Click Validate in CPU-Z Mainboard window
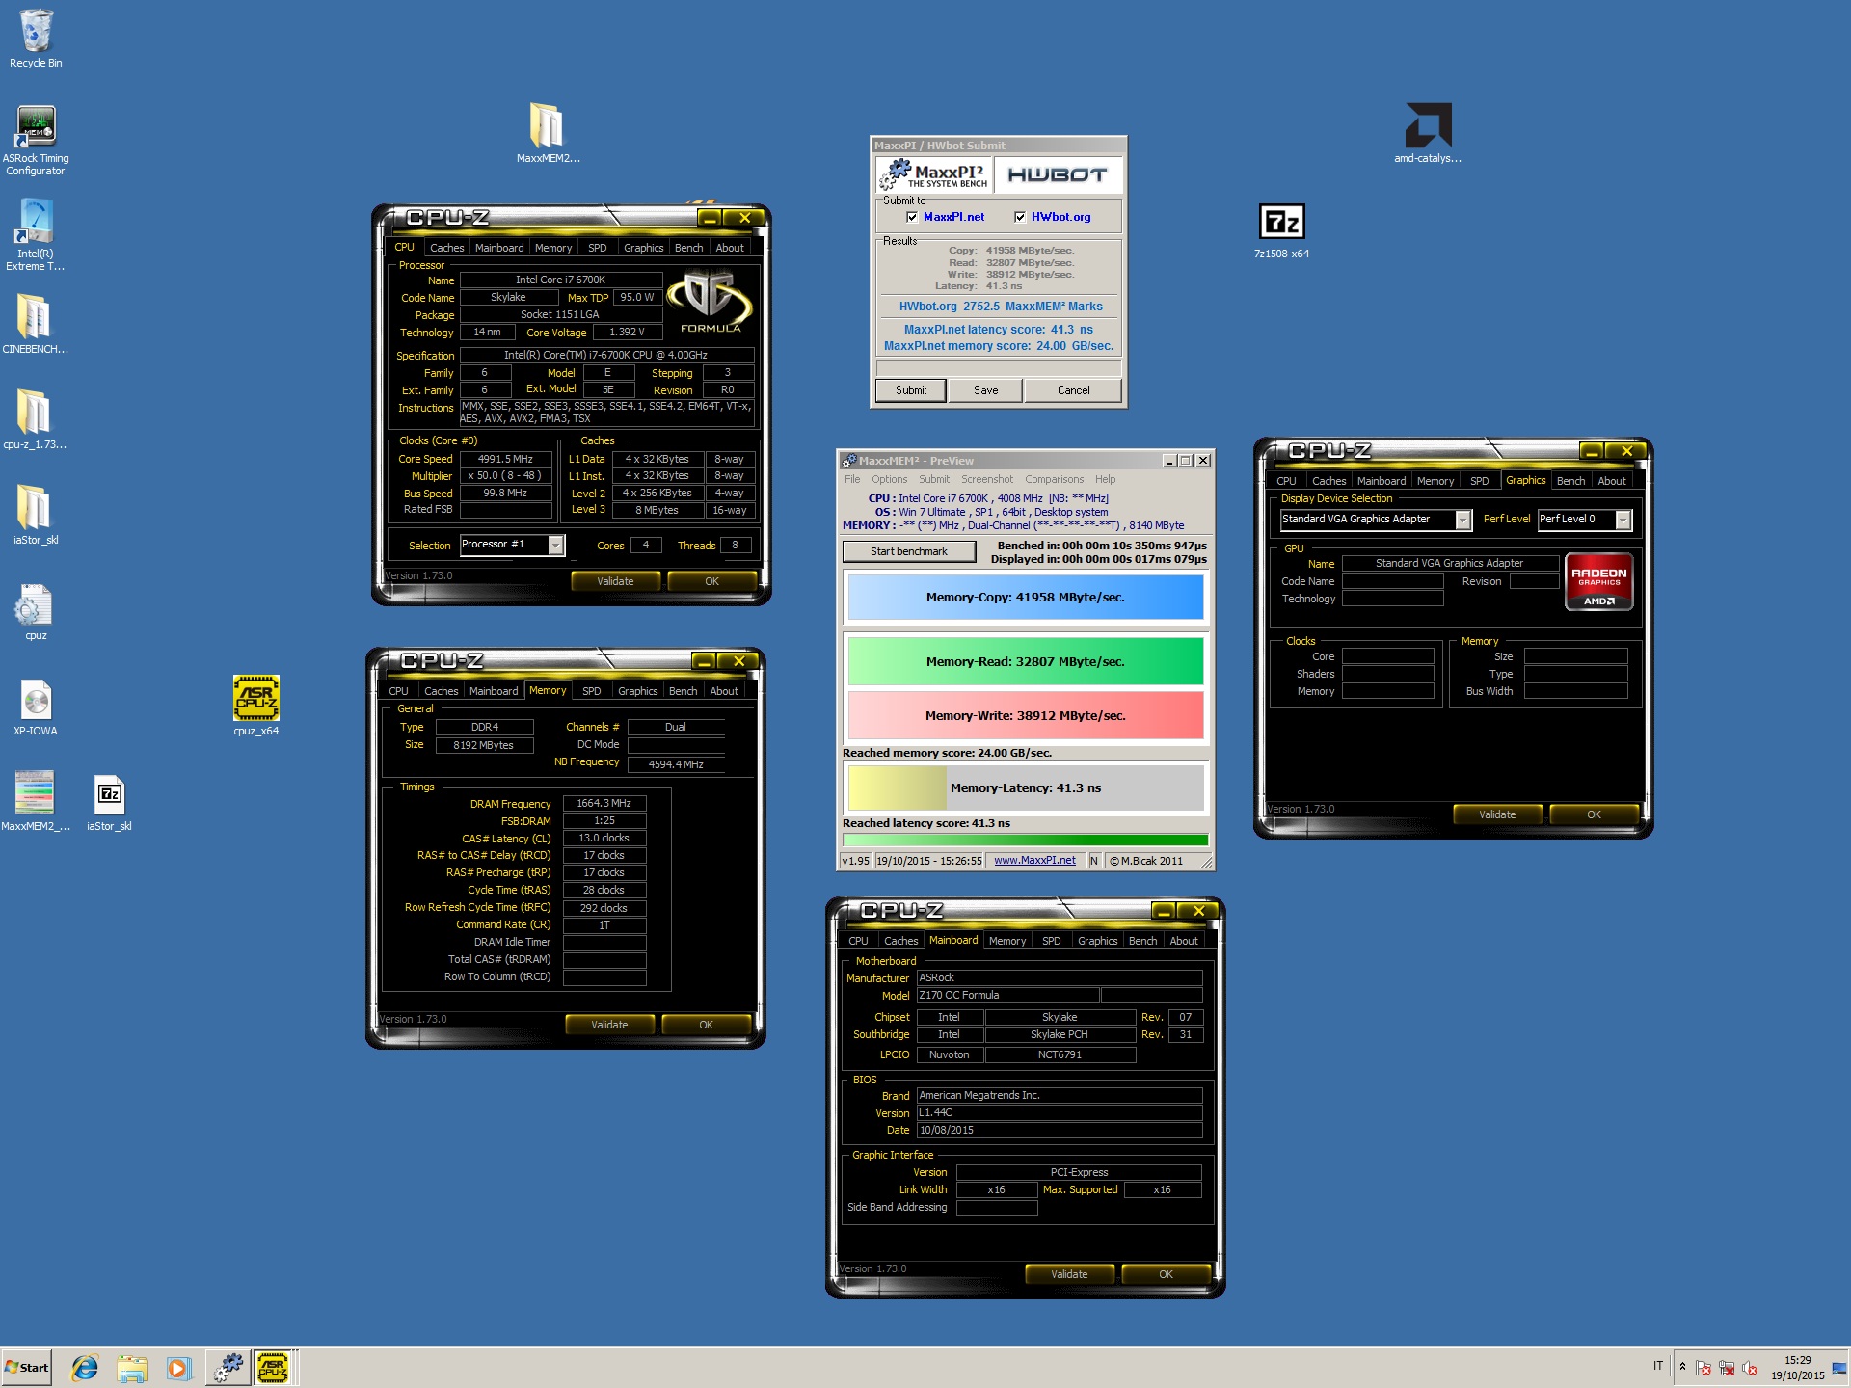This screenshot has height=1388, width=1851. [1069, 1274]
